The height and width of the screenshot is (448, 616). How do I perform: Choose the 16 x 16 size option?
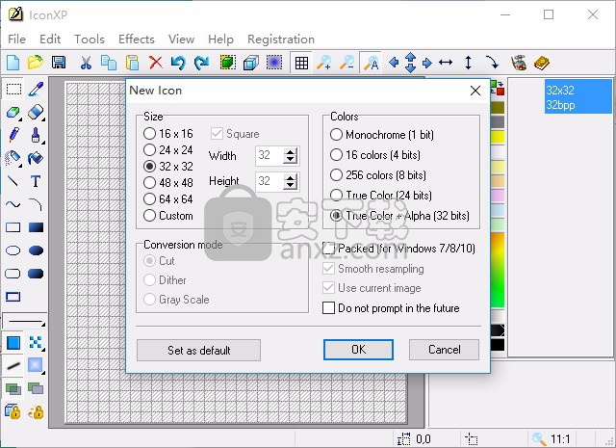(x=168, y=134)
